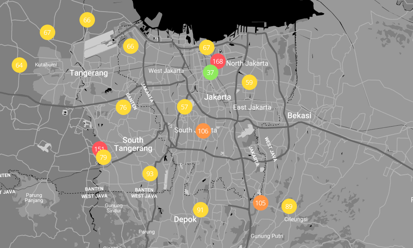Click the Jakarta city label
This screenshot has width=413, height=248.
pos(218,97)
